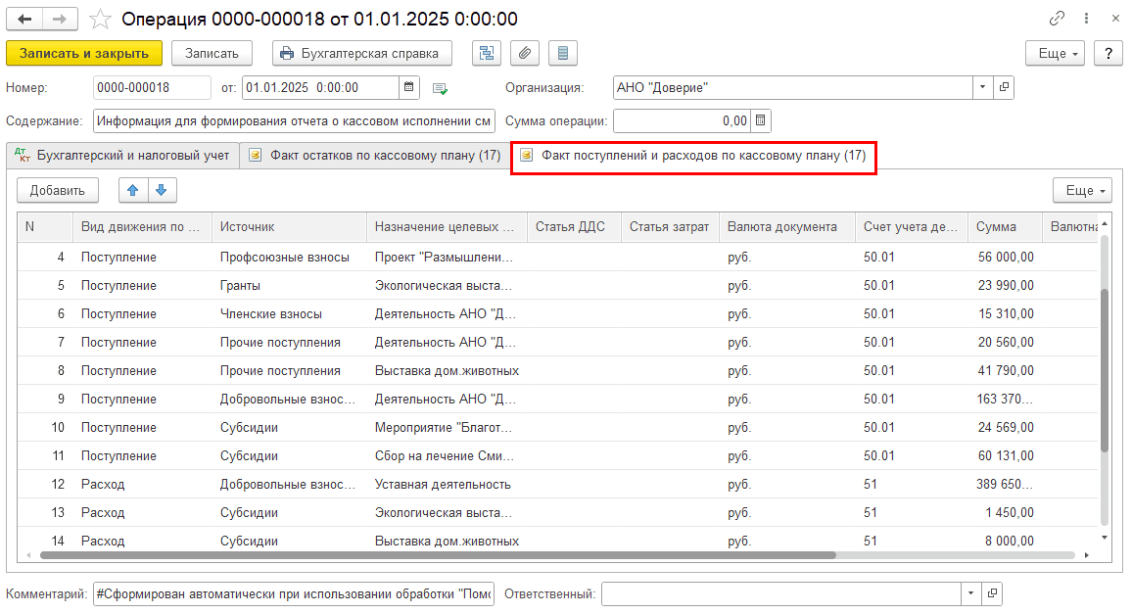Switch to Бухгалтерский и налоговый учет tab
1132x614 pixels.
coord(122,156)
